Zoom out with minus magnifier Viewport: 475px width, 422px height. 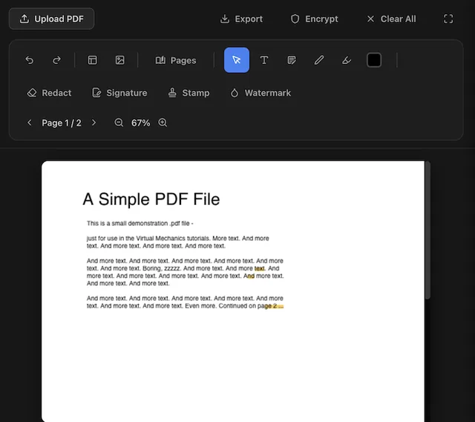[x=119, y=123]
